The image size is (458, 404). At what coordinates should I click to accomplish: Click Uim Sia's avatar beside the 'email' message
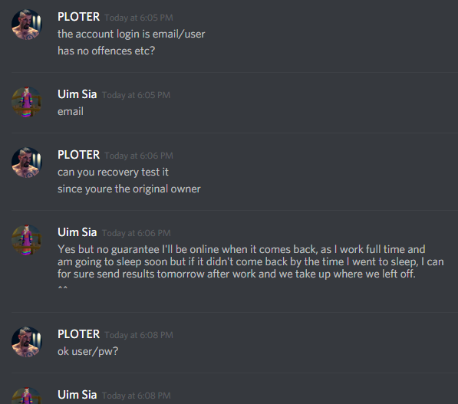(x=27, y=102)
